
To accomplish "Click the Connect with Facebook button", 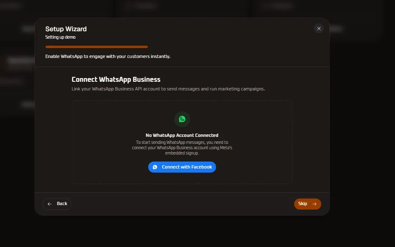I will coord(182,167).
